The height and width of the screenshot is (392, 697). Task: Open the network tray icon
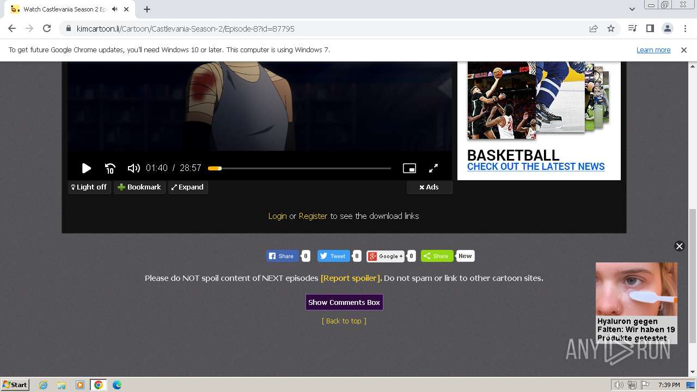(632, 385)
